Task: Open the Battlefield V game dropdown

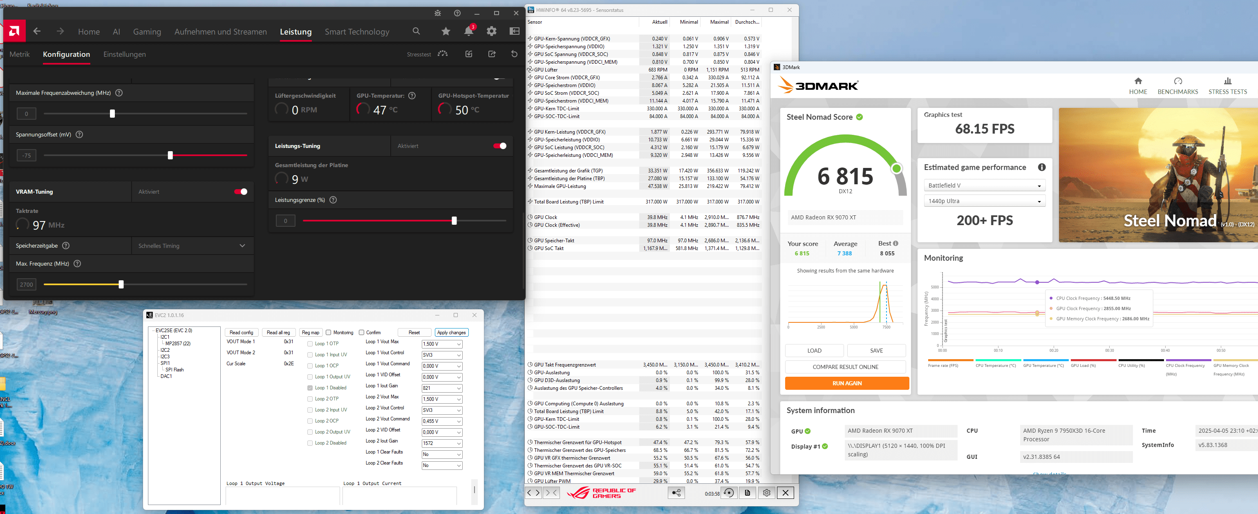Action: 984,185
